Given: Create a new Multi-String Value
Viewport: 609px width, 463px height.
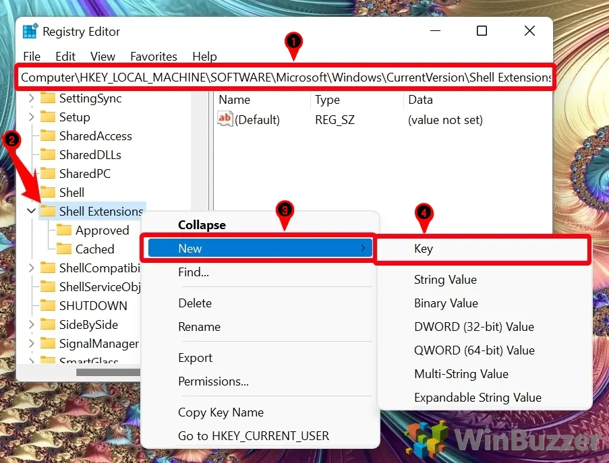Looking at the screenshot, I should coord(461,374).
